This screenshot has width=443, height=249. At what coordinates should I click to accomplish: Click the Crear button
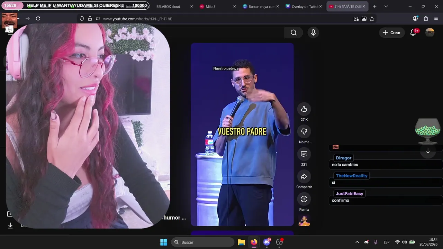point(391,33)
